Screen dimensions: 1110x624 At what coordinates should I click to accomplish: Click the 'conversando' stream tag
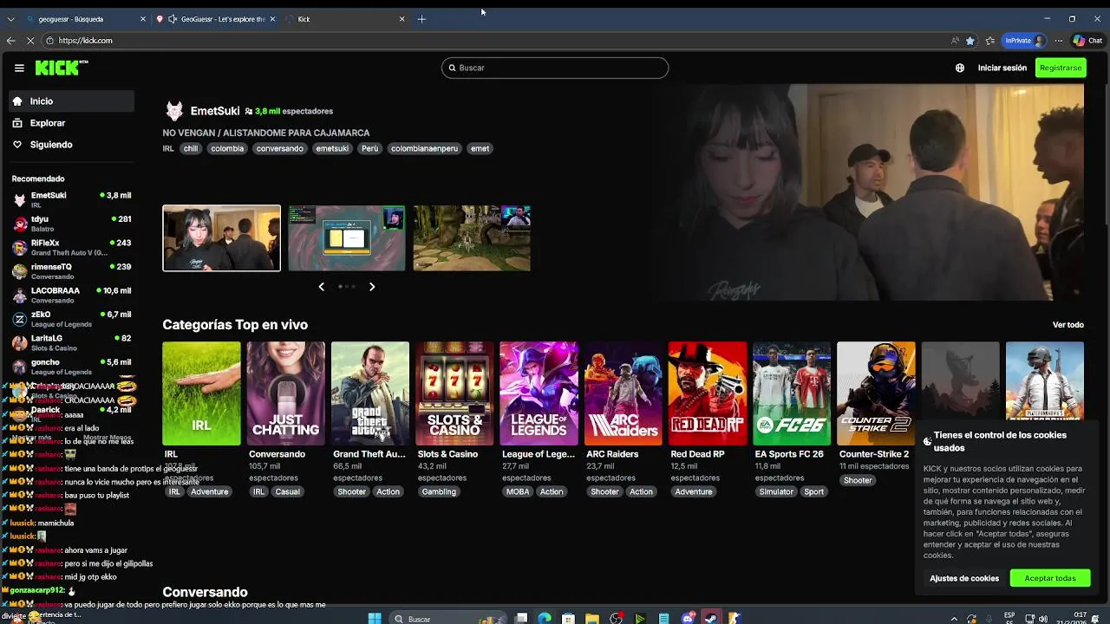click(279, 148)
